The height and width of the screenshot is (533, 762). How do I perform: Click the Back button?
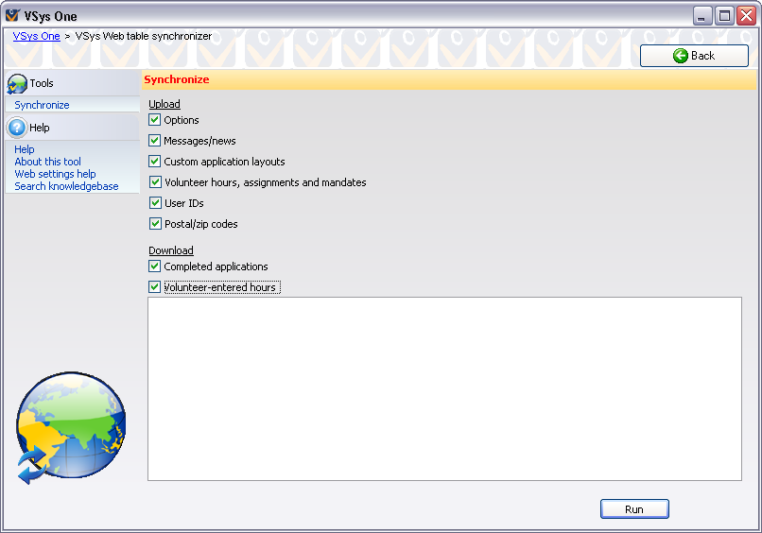694,56
